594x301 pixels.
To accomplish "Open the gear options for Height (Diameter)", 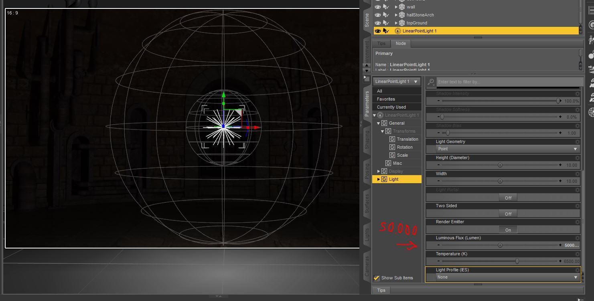I will coord(577,158).
